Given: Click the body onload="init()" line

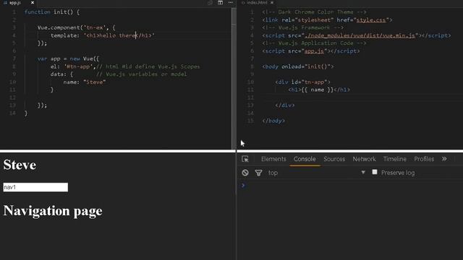Looking at the screenshot, I should [x=298, y=66].
